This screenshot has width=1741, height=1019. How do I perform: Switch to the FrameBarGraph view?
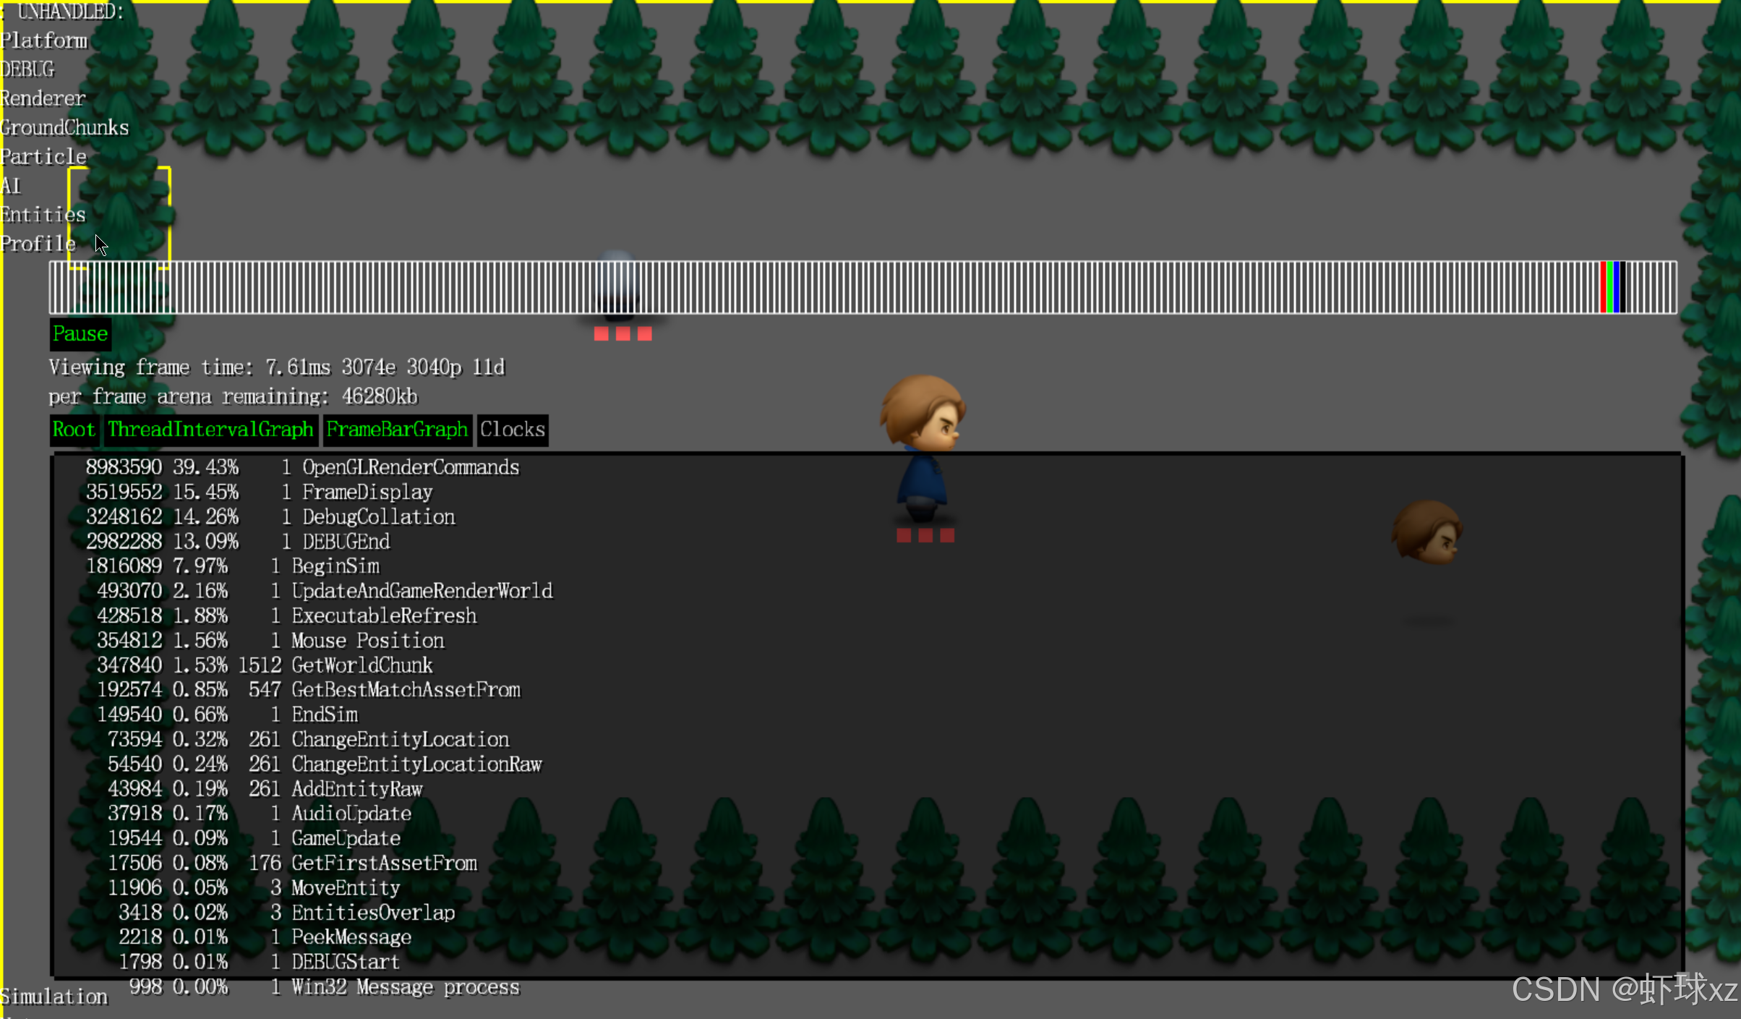pos(397,430)
